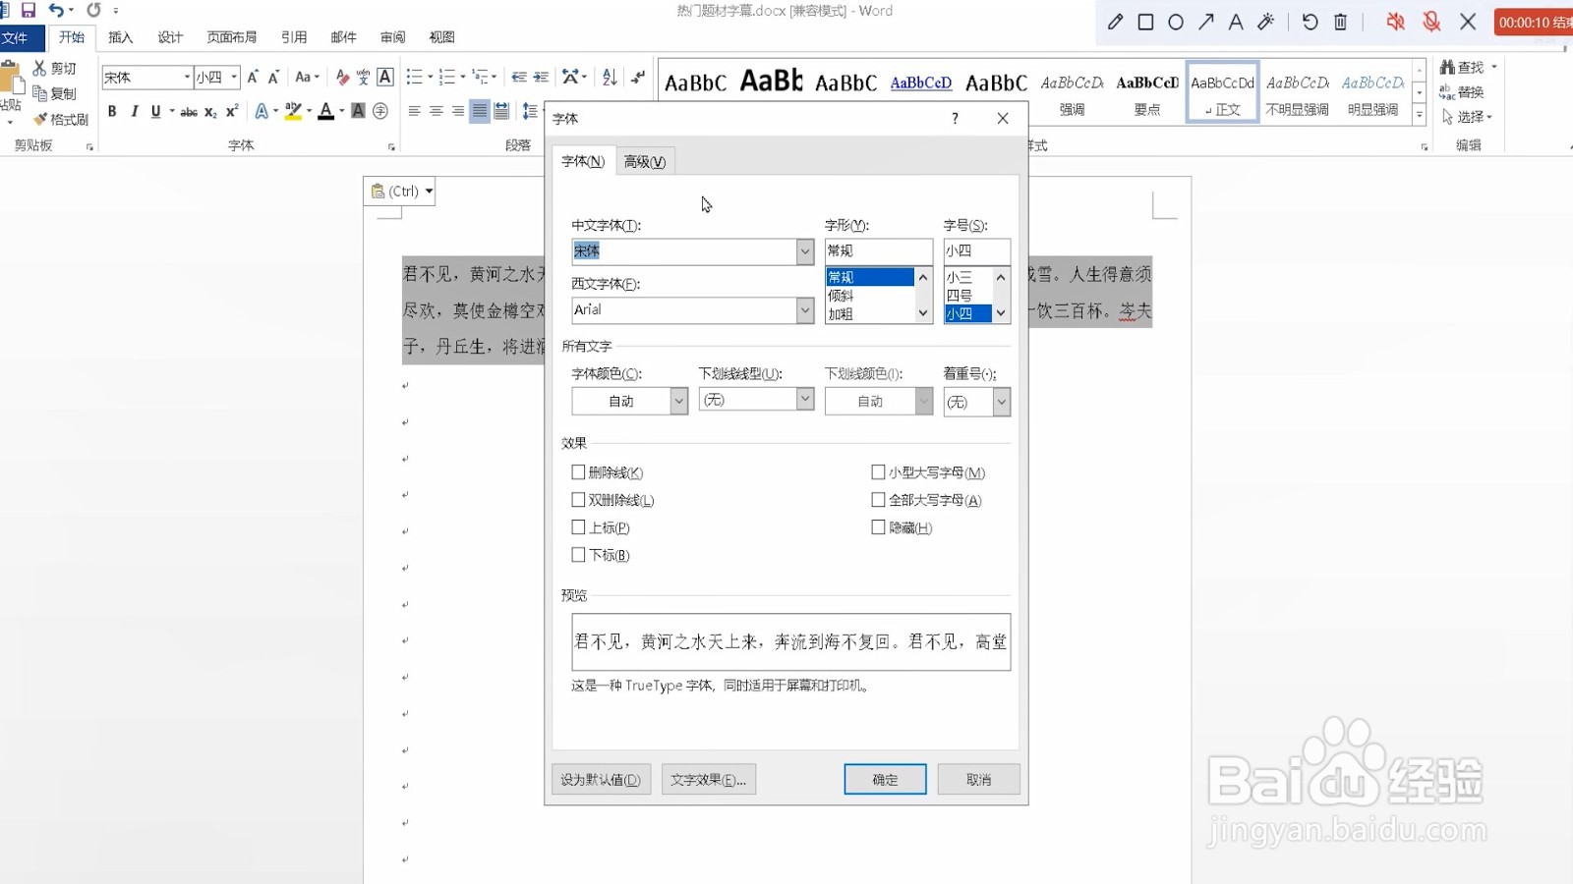Open the 审阅 (Review) ribbon tab
Image resolution: width=1573 pixels, height=884 pixels.
coord(393,37)
